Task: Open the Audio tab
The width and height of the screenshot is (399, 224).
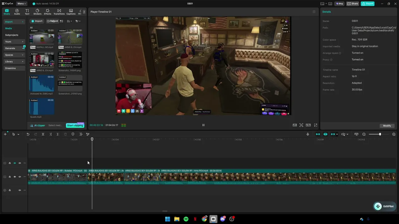Action: 17,12
